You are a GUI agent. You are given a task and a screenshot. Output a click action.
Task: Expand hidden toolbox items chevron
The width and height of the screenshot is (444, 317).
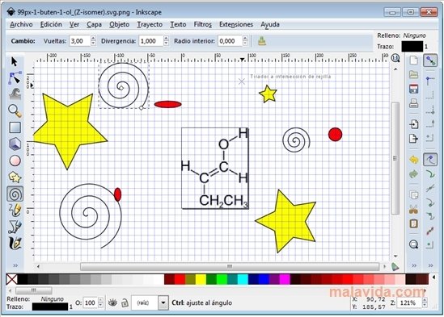[15, 265]
